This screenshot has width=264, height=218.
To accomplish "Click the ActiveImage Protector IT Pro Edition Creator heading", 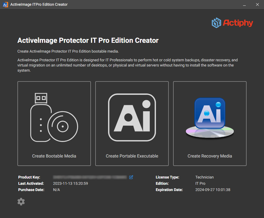I will click(88, 41).
